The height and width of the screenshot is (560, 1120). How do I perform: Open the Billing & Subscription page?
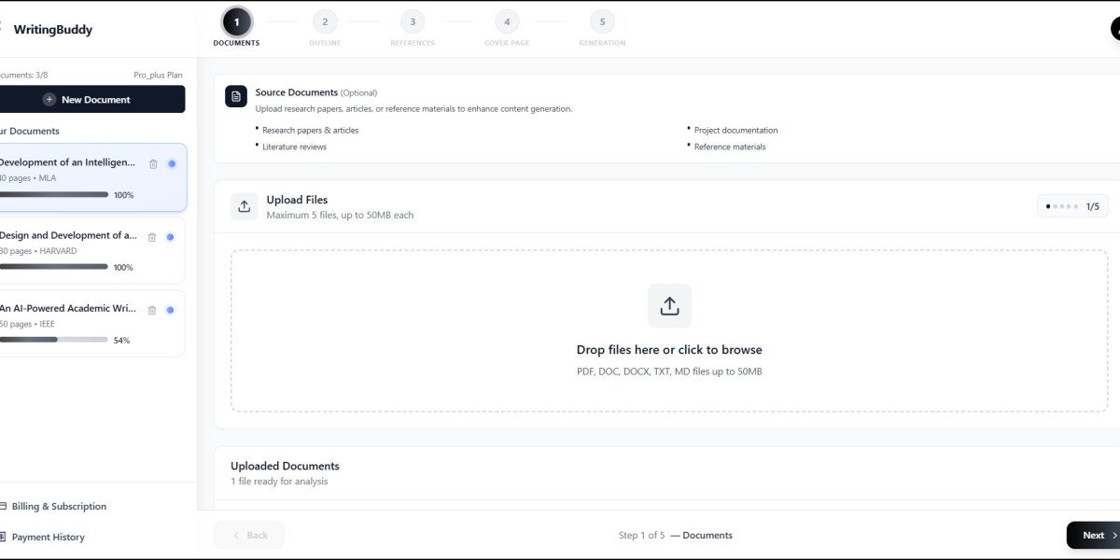[x=59, y=506]
